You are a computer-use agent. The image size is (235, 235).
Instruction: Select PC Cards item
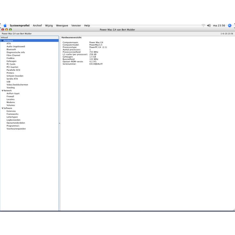[x=11, y=64]
